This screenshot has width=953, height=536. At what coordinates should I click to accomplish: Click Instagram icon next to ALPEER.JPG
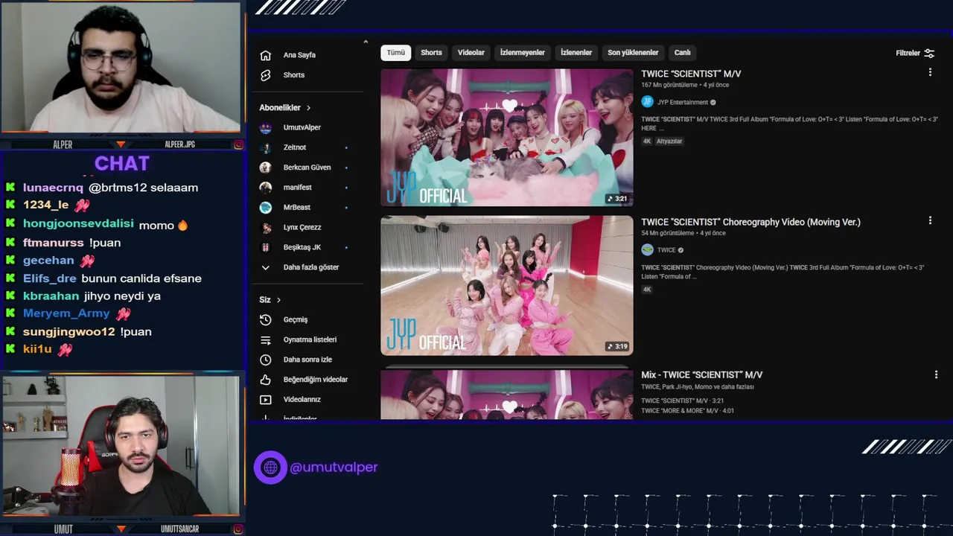[x=238, y=144]
